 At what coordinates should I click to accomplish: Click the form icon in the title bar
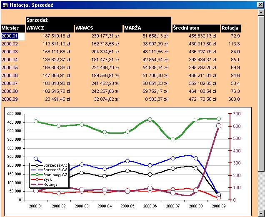coord(5,5)
